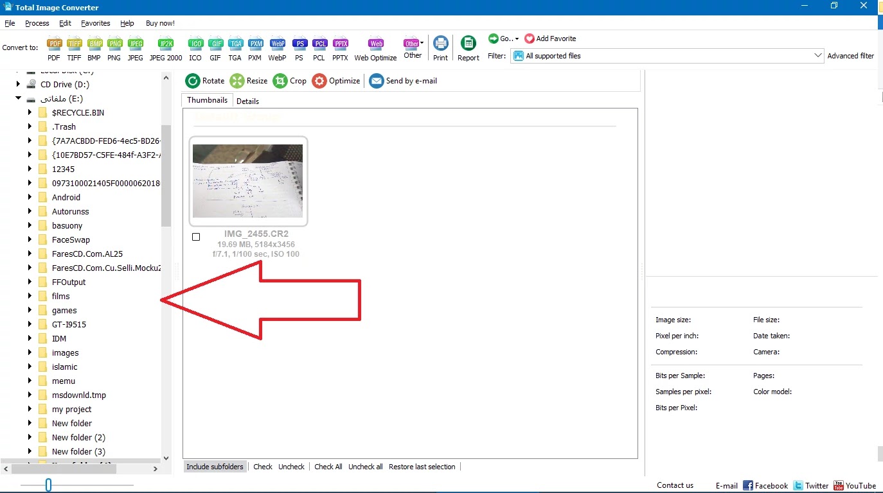This screenshot has height=493, width=883.
Task: Convert to BMP format
Action: coord(94,49)
